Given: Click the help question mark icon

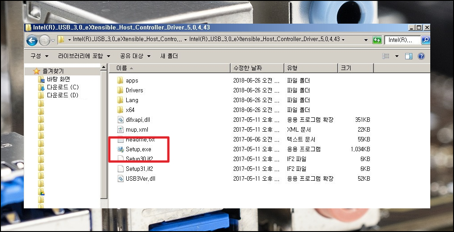Looking at the screenshot, I should (x=421, y=56).
